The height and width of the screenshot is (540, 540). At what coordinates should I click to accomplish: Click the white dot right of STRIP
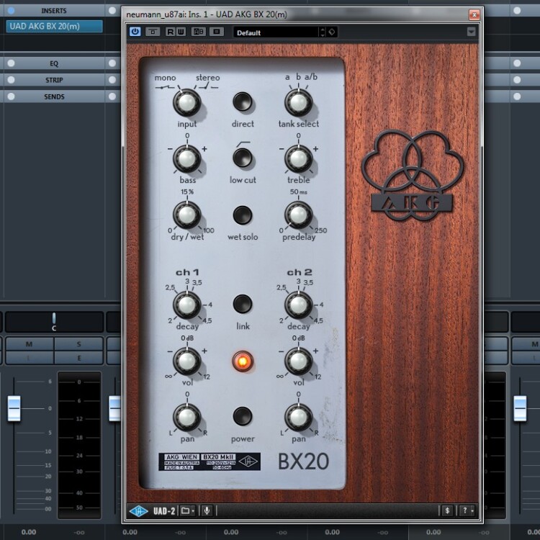click(x=112, y=80)
